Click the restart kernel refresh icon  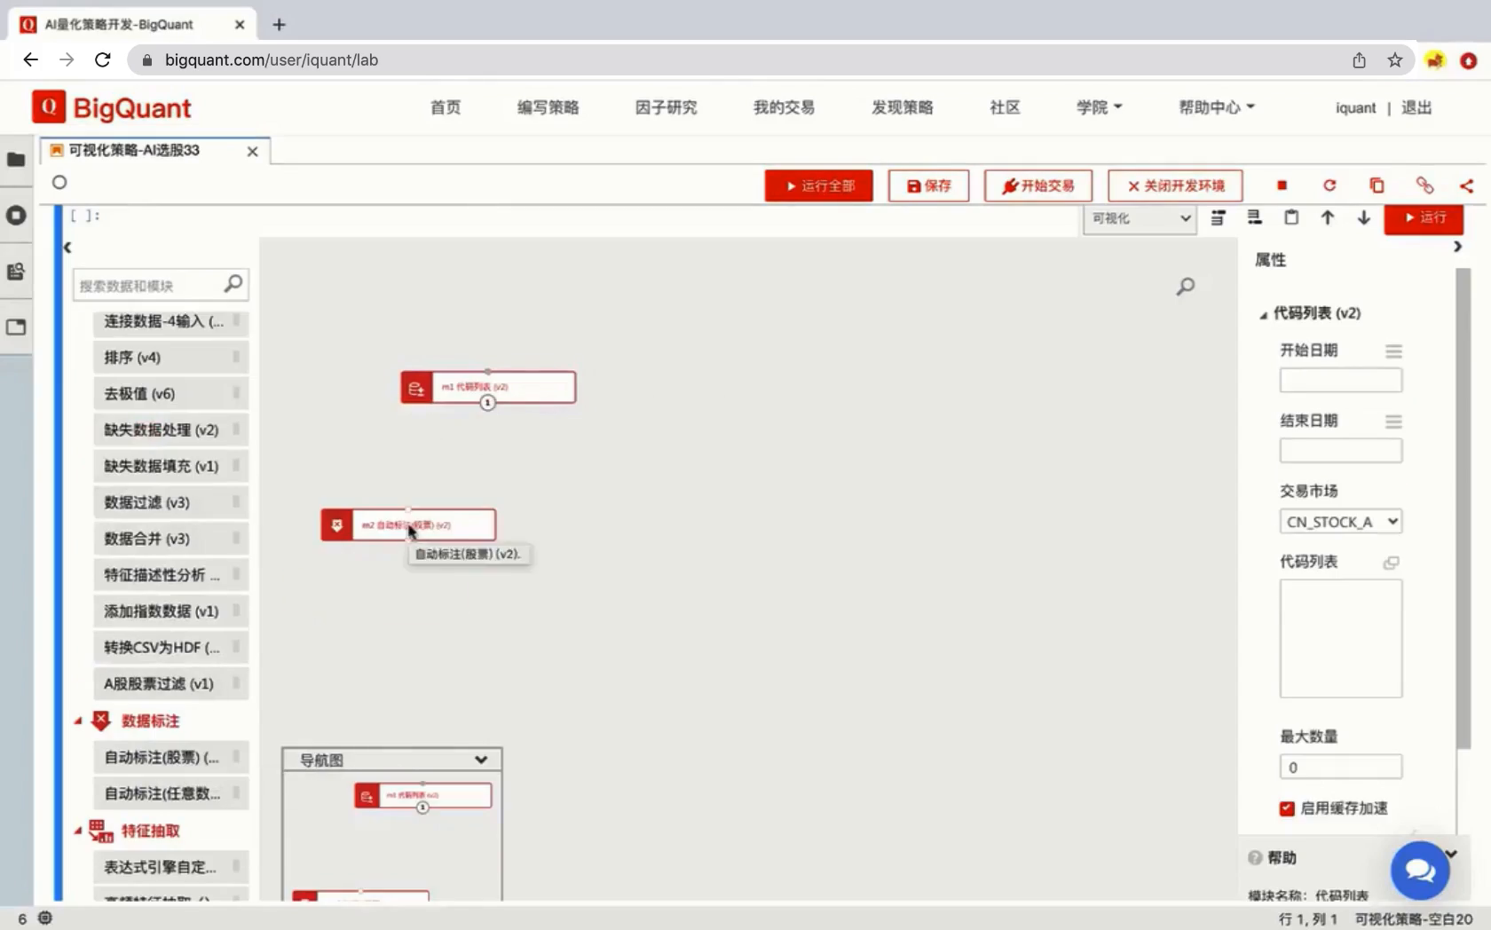pos(1329,185)
